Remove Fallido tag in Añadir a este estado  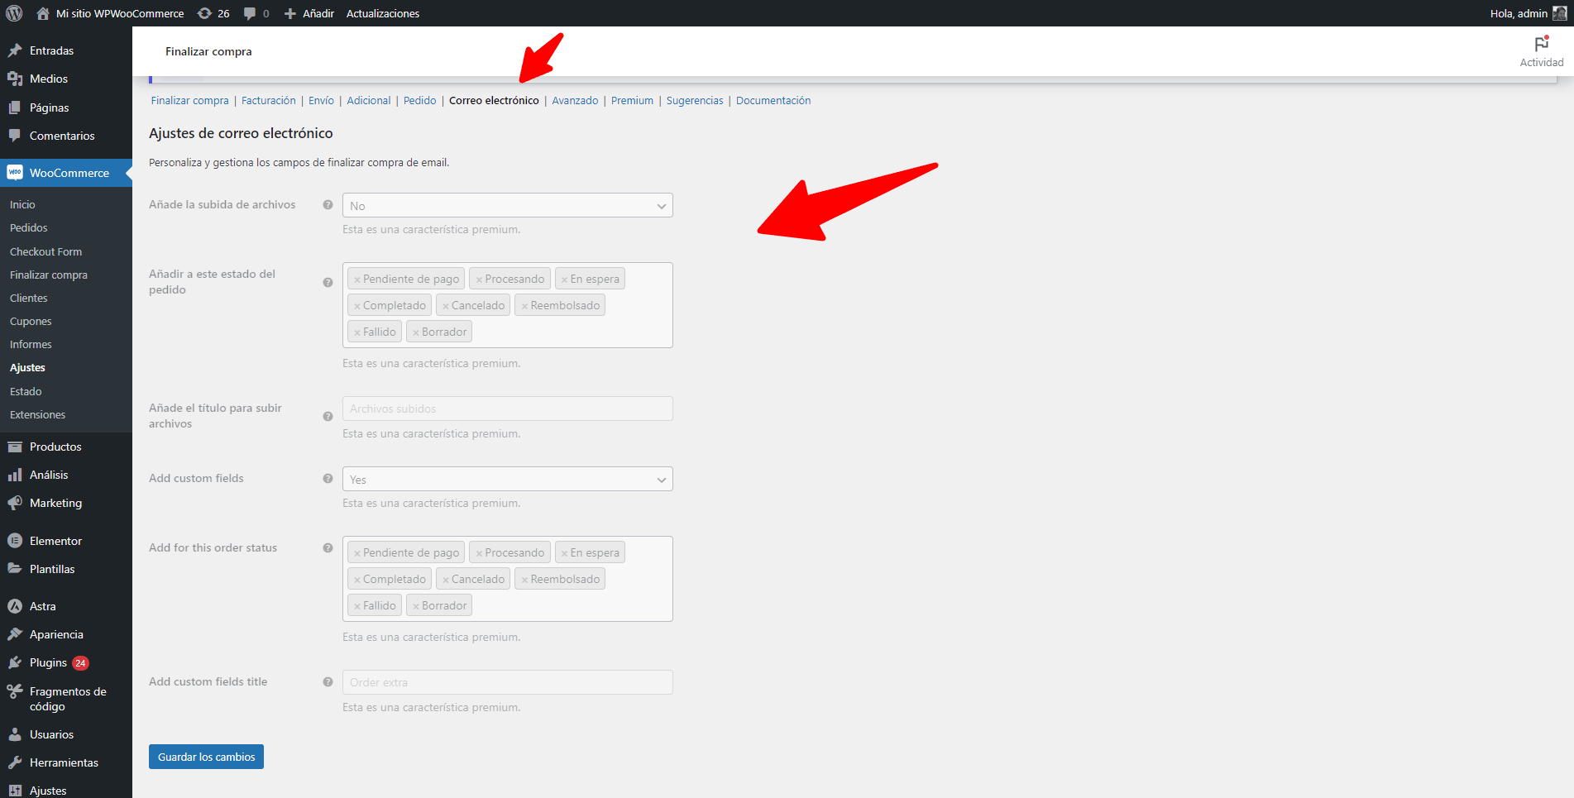click(x=357, y=332)
